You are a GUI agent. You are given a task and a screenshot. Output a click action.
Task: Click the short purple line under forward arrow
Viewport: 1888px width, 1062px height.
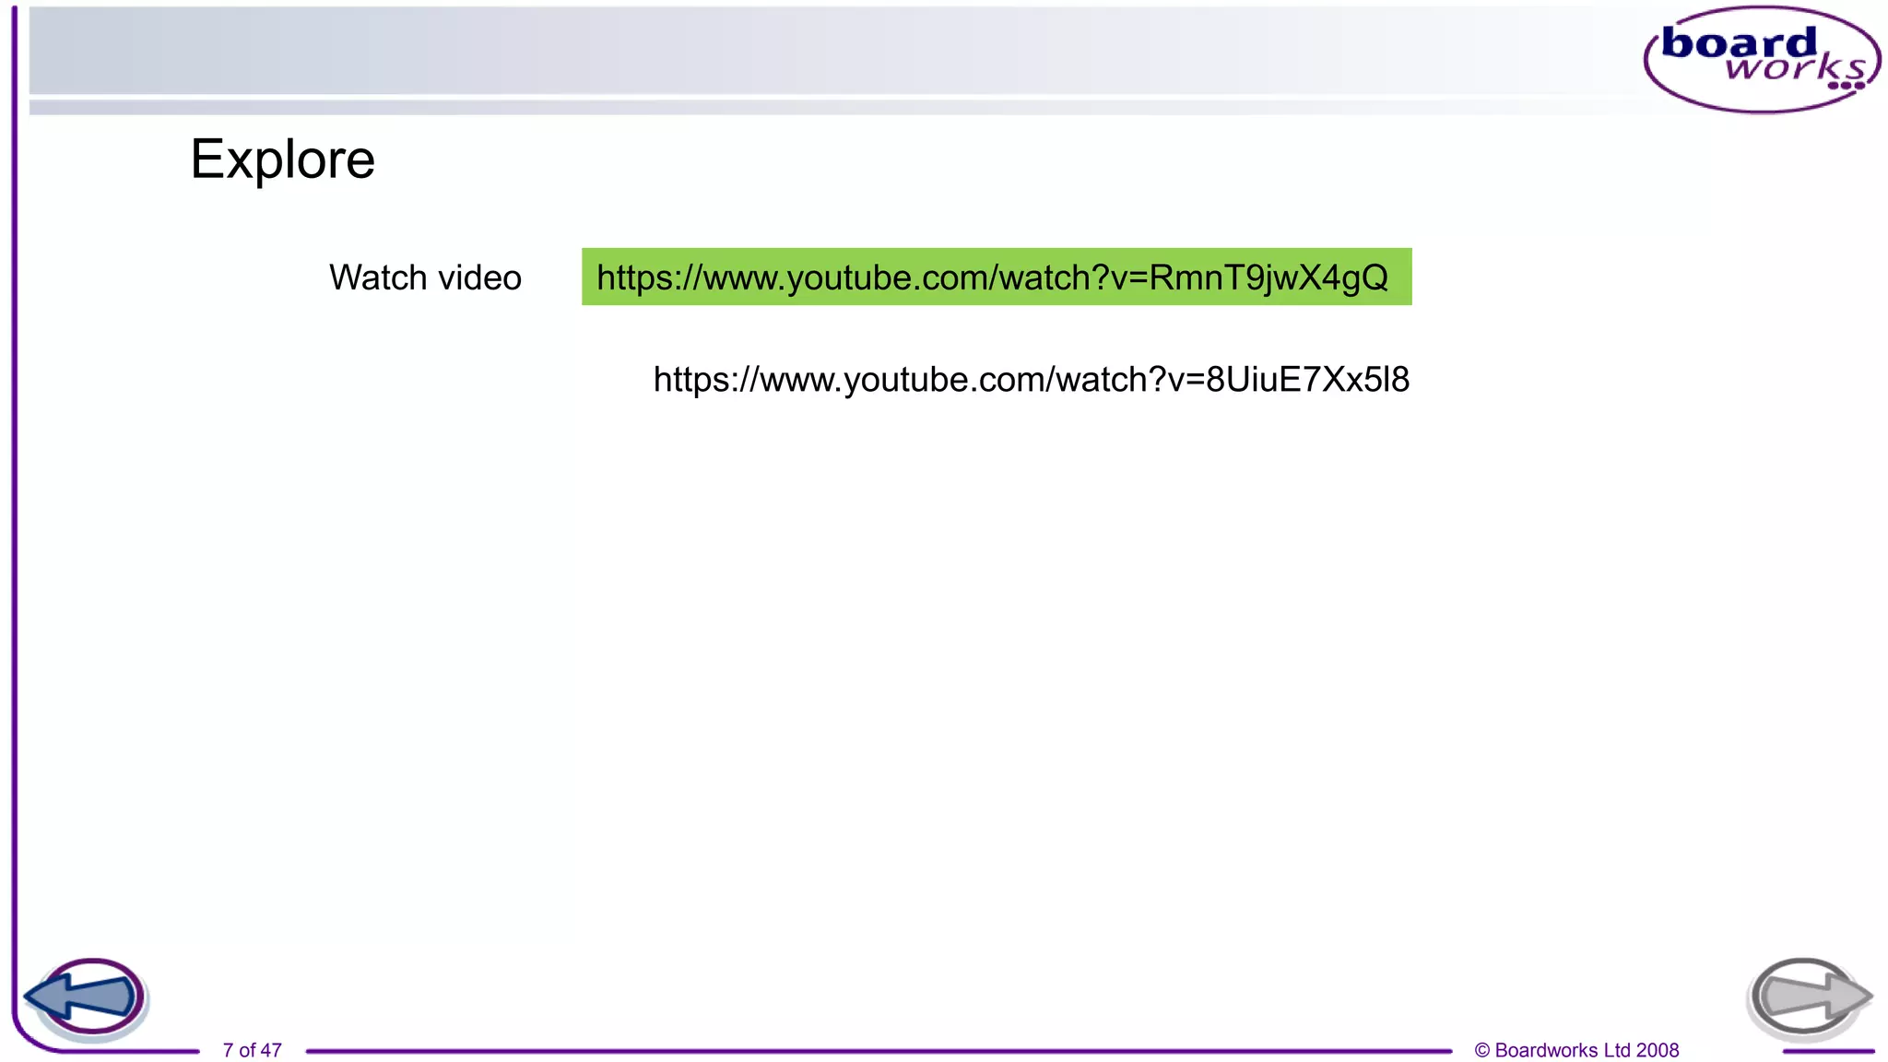[x=1827, y=1051]
